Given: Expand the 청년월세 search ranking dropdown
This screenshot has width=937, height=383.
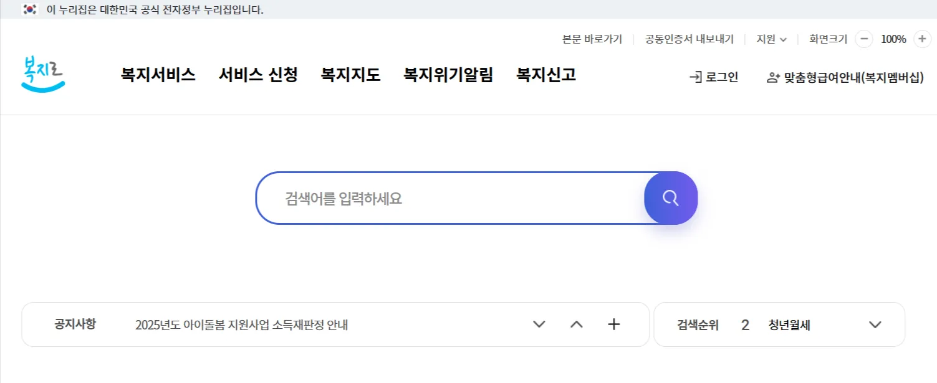Looking at the screenshot, I should 875,324.
